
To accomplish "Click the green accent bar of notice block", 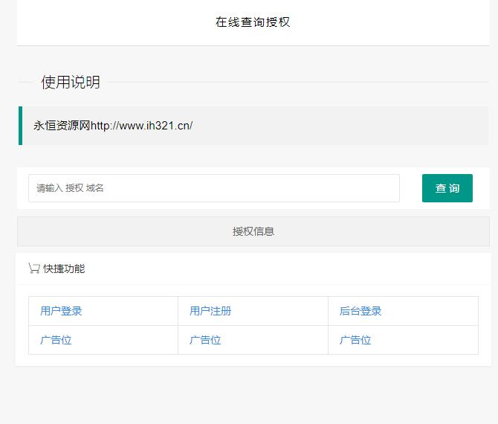I will coord(20,126).
